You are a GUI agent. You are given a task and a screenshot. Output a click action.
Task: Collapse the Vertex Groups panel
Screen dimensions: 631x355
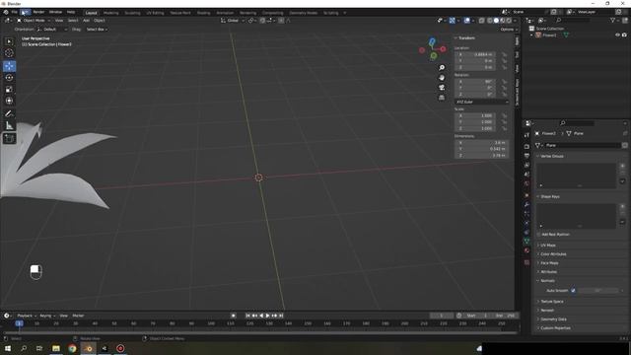pyautogui.click(x=551, y=156)
